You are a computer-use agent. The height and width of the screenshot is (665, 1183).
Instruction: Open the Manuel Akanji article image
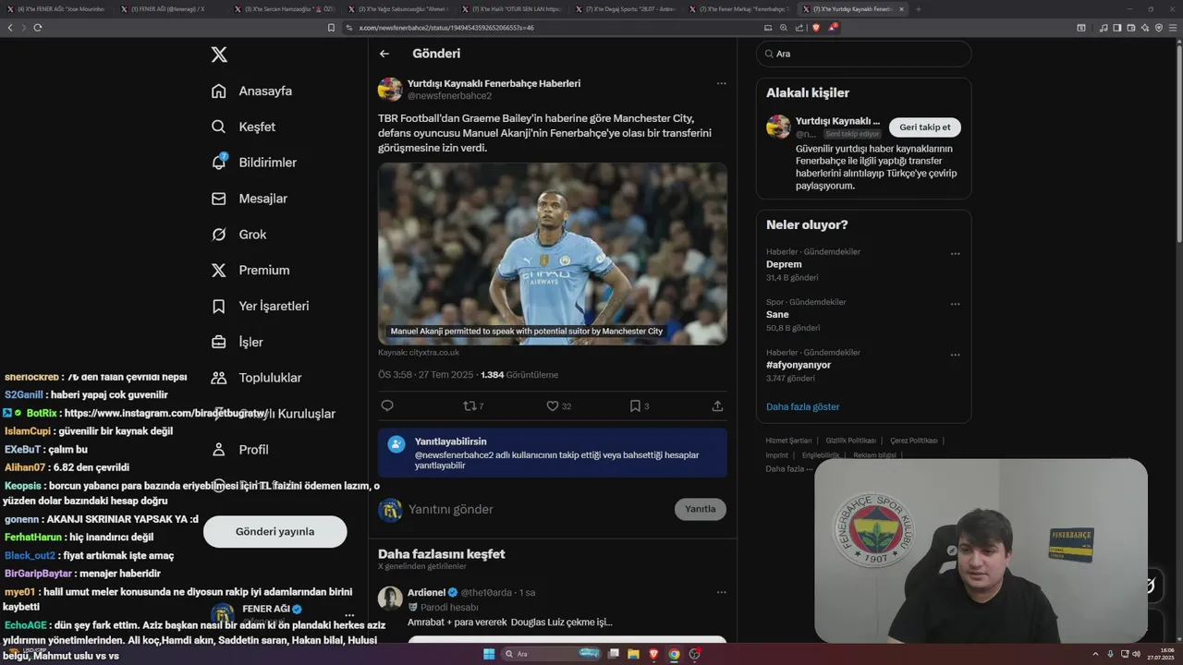coord(552,254)
